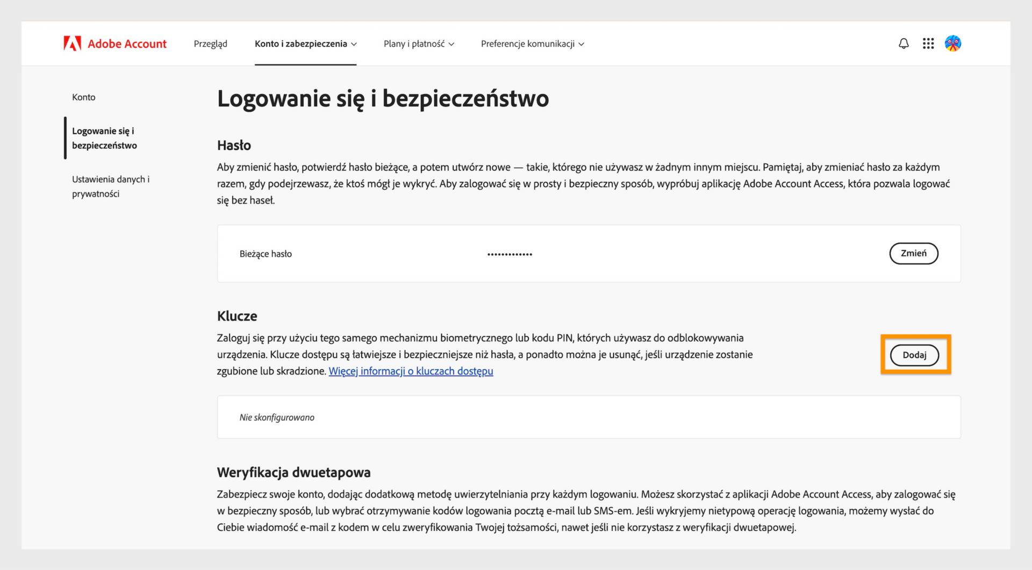Open the notifications bell
Image resolution: width=1032 pixels, height=570 pixels.
904,44
